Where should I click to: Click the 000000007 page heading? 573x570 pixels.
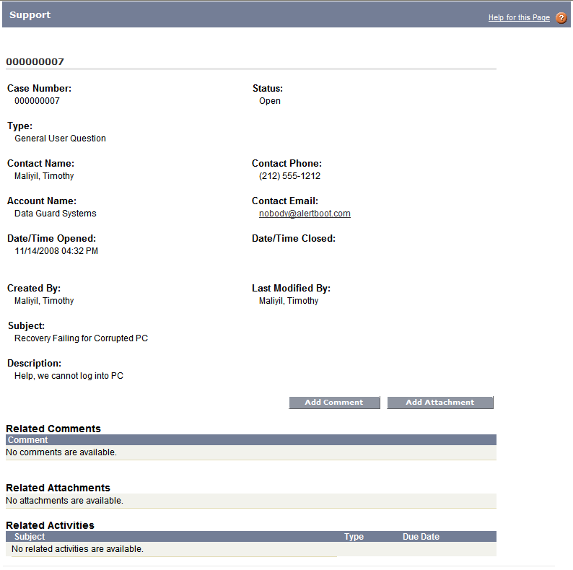[x=35, y=62]
